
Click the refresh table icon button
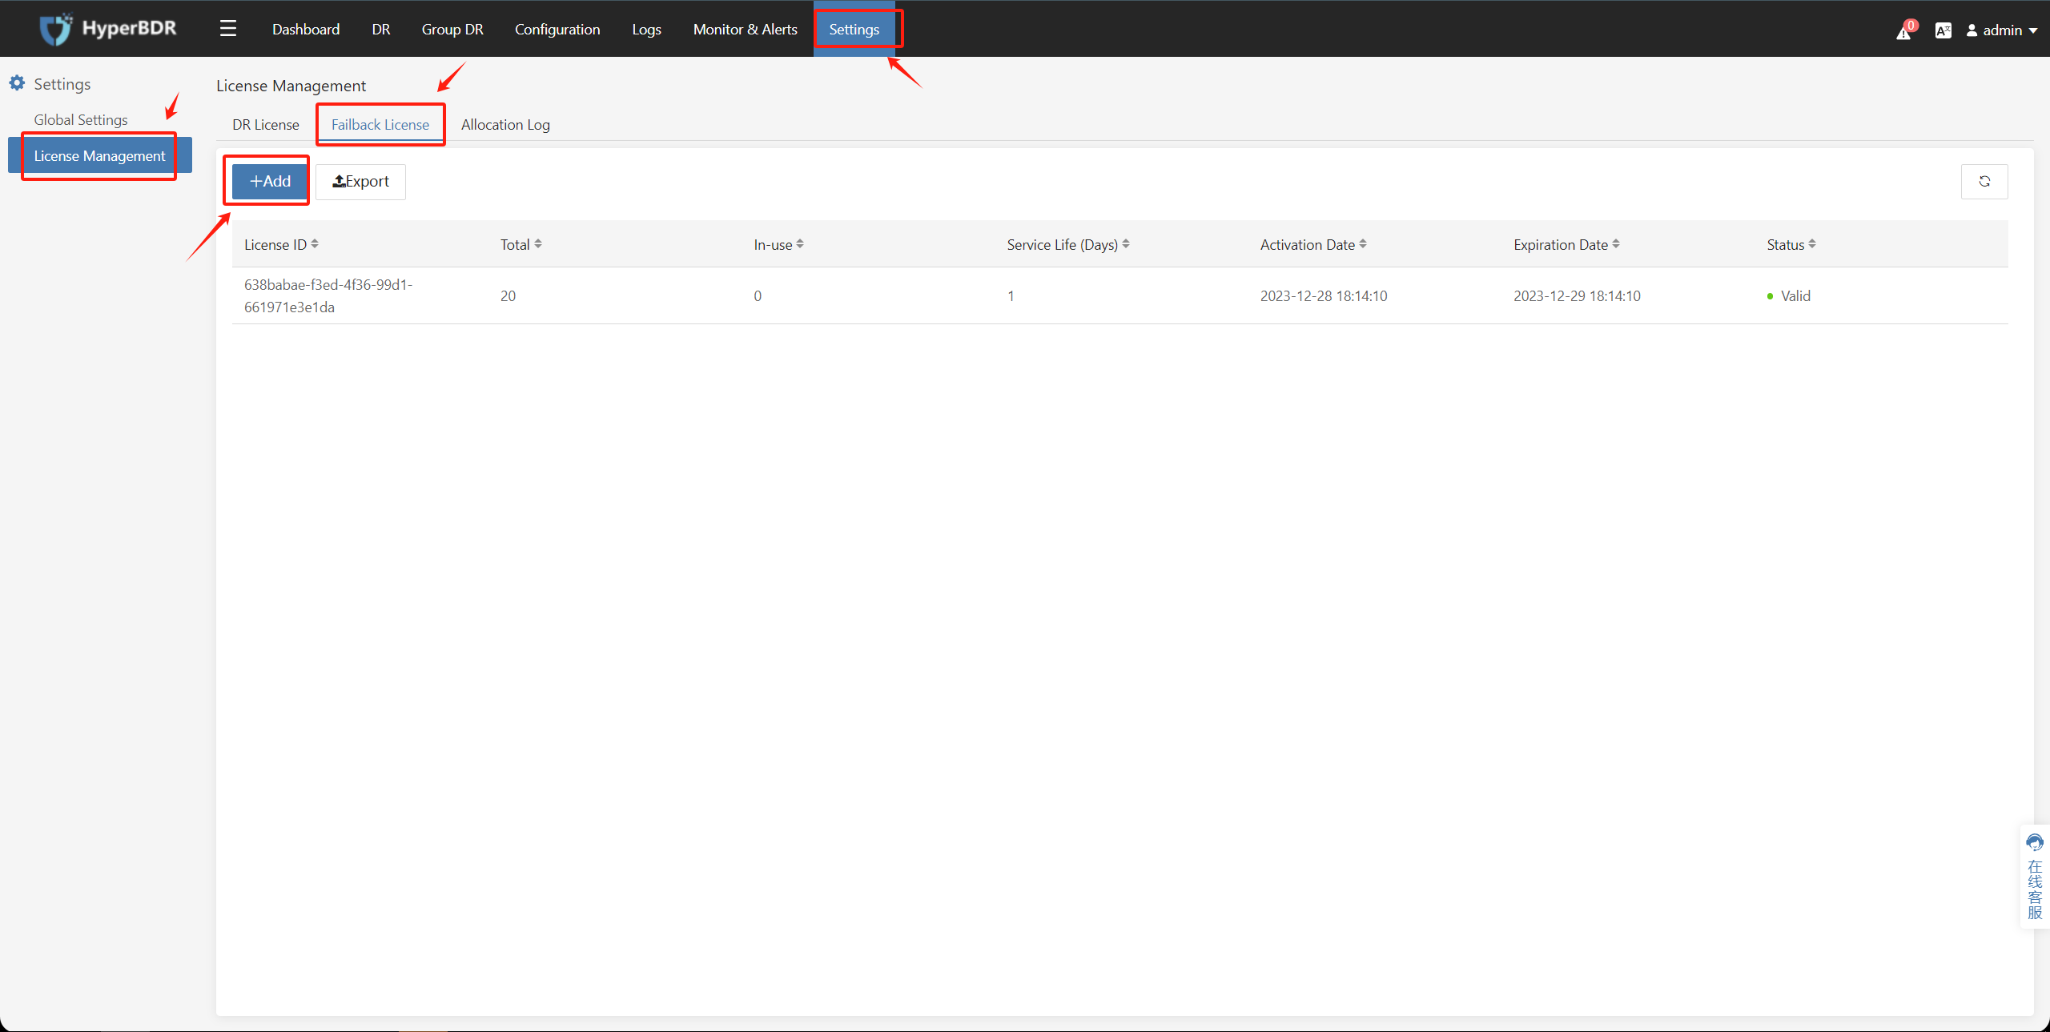pos(1984,182)
